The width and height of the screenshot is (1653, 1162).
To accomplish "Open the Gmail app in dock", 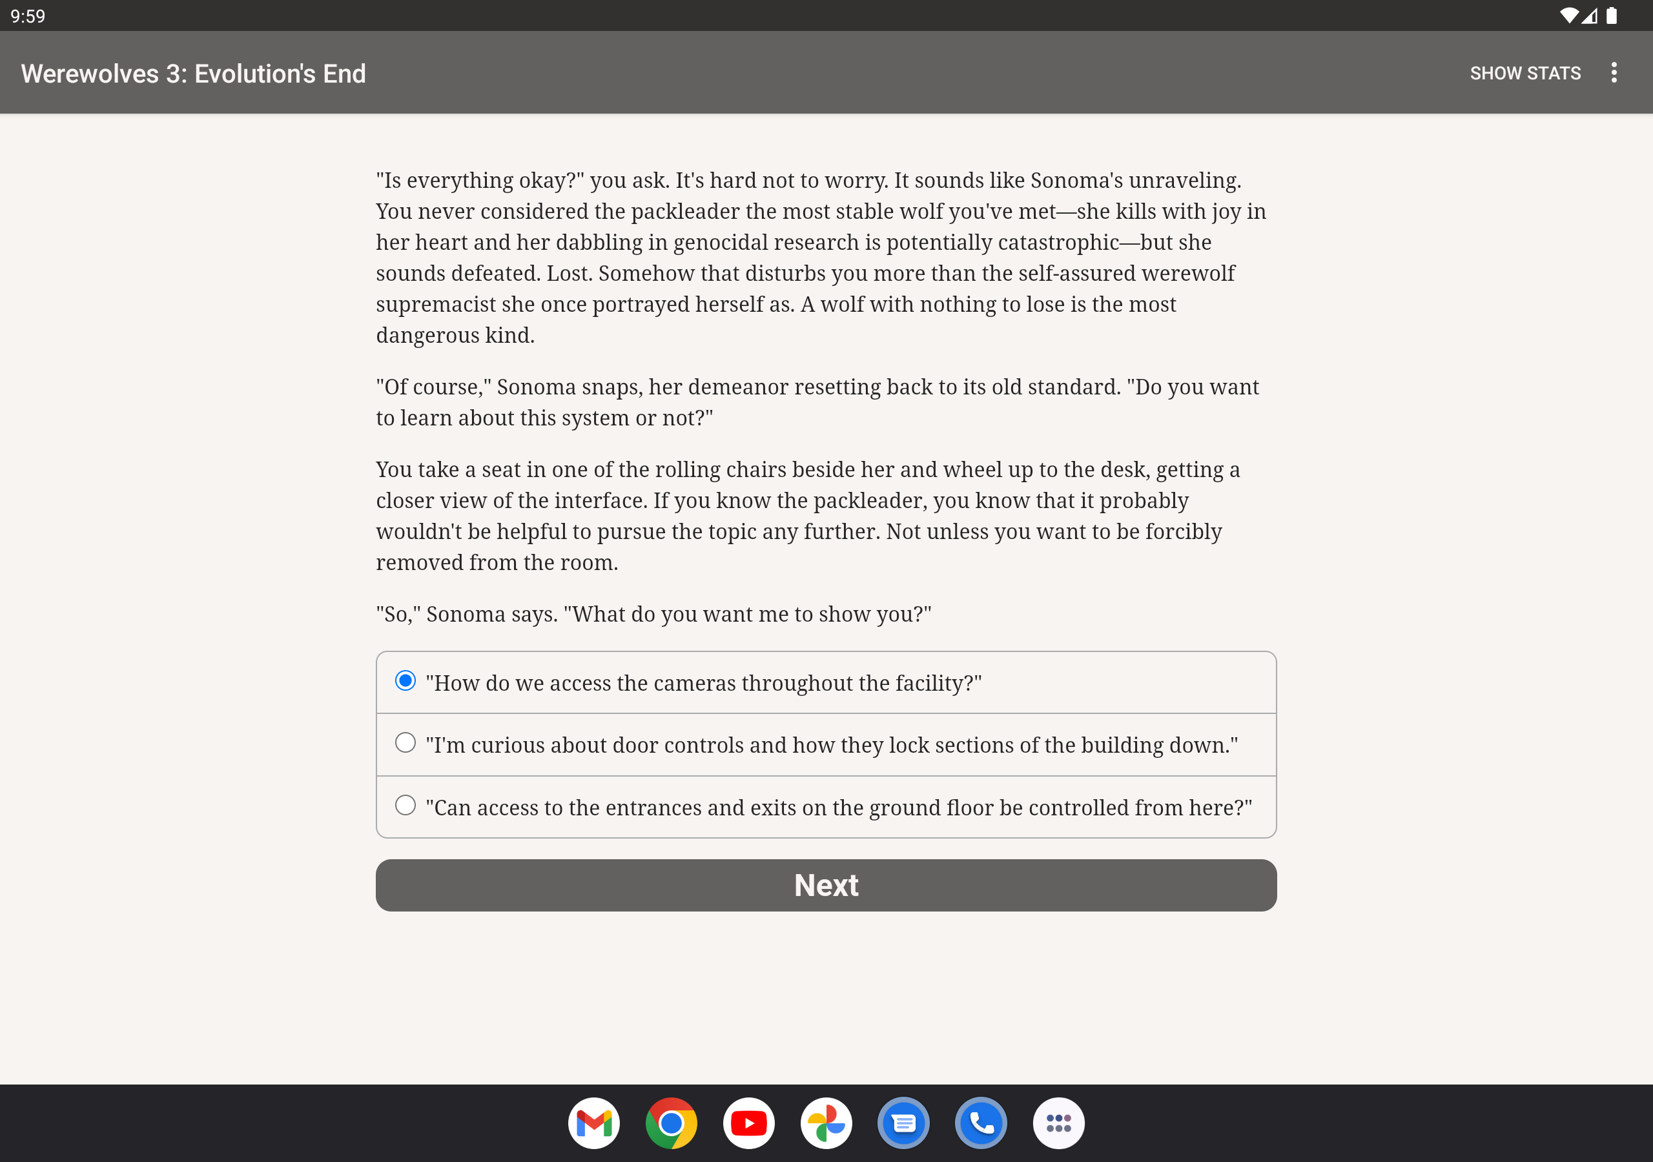I will 594,1123.
